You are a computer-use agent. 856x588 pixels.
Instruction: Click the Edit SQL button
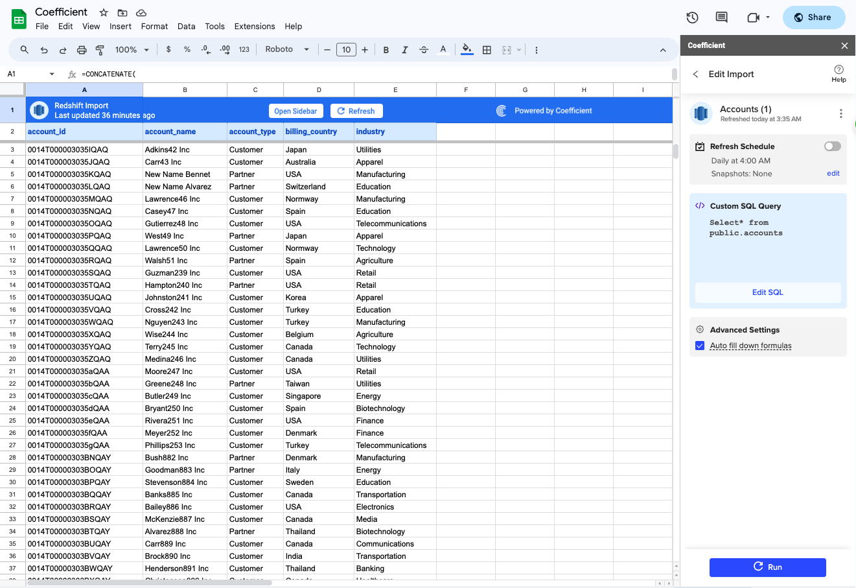(768, 292)
